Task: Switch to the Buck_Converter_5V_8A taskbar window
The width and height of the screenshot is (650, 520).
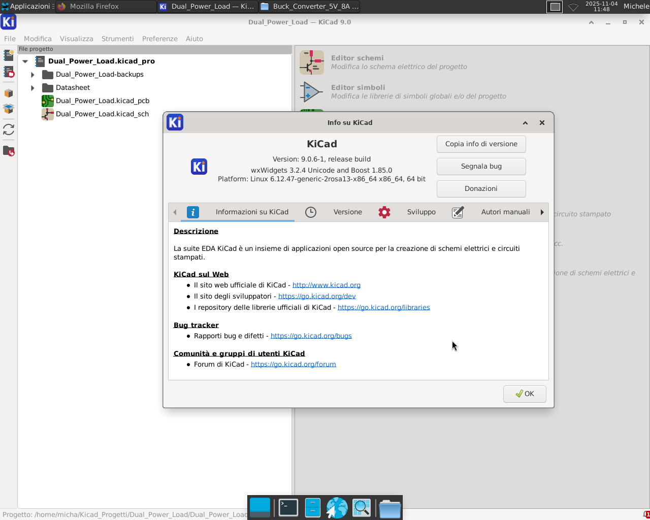Action: tap(309, 7)
